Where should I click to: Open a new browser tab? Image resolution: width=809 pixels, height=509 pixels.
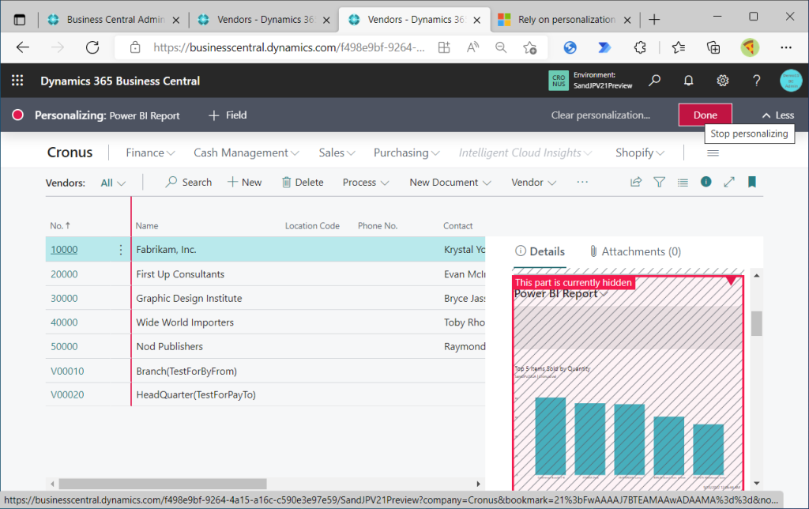[654, 20]
